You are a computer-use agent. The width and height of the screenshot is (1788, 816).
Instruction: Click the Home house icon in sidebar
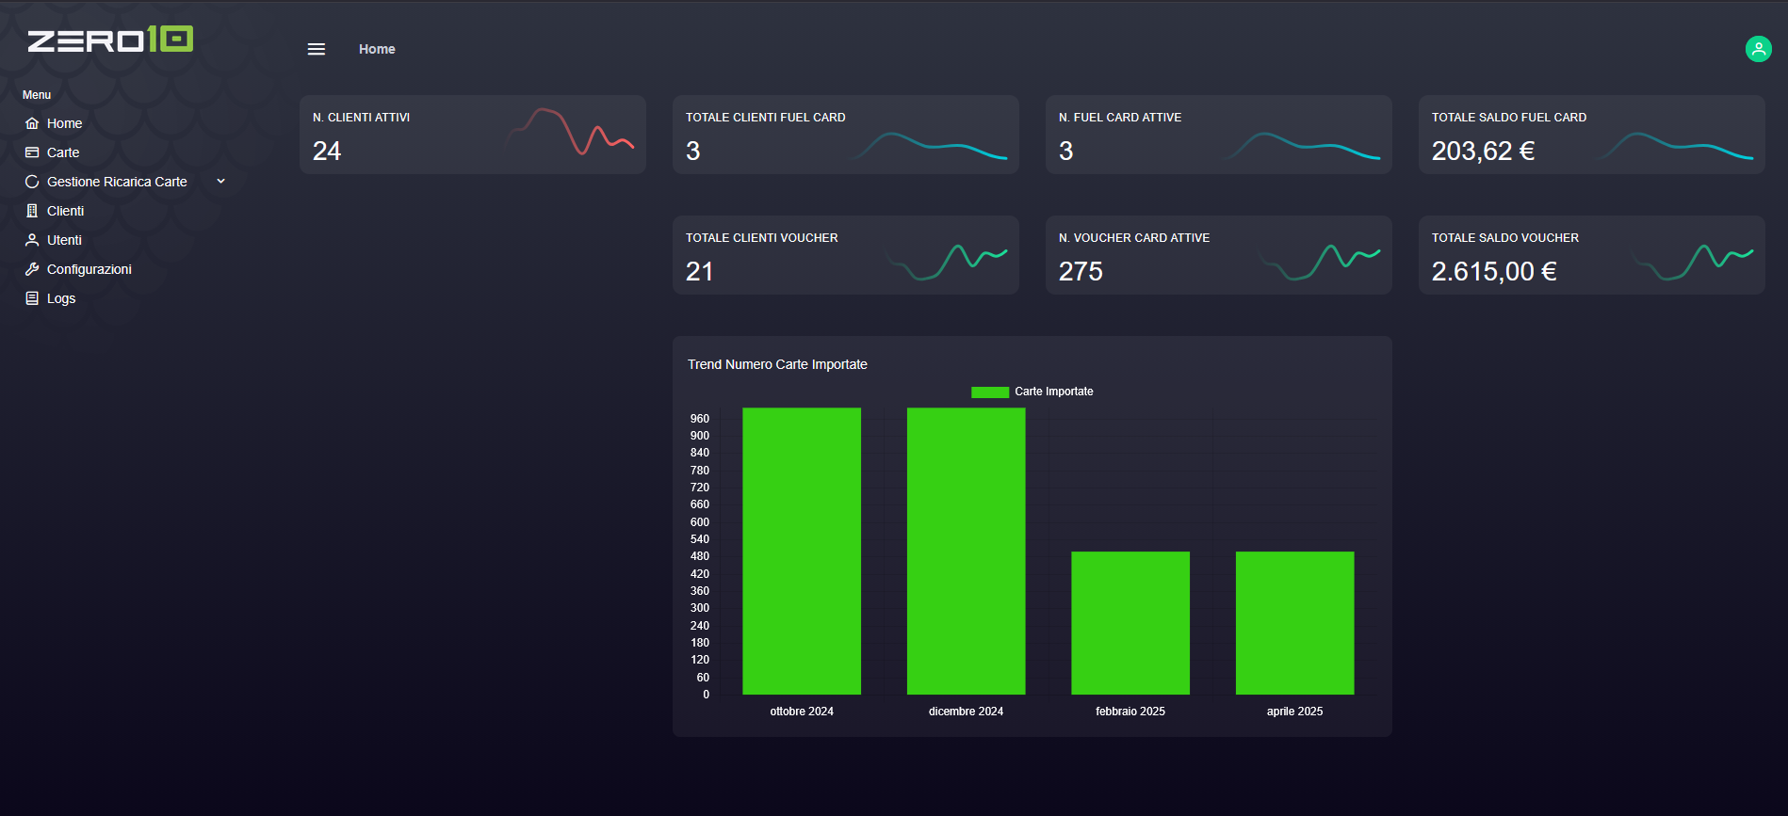click(x=32, y=123)
